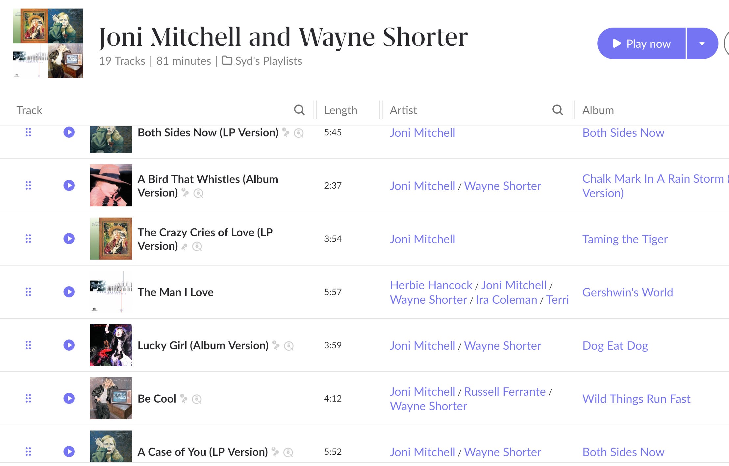This screenshot has height=466, width=729.
Task: Click microphone icon beside A Bird That Whistles
Action: tap(185, 193)
